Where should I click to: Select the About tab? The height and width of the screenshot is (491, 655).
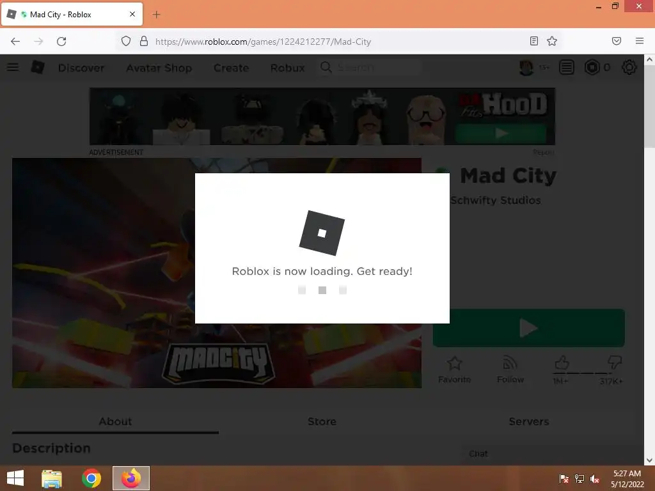115,421
